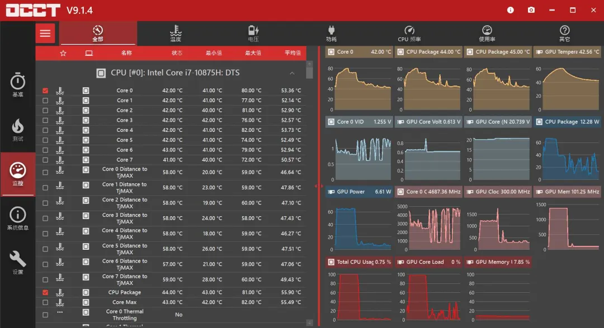
Task: Sort by the 平均值 average column header
Action: click(292, 53)
